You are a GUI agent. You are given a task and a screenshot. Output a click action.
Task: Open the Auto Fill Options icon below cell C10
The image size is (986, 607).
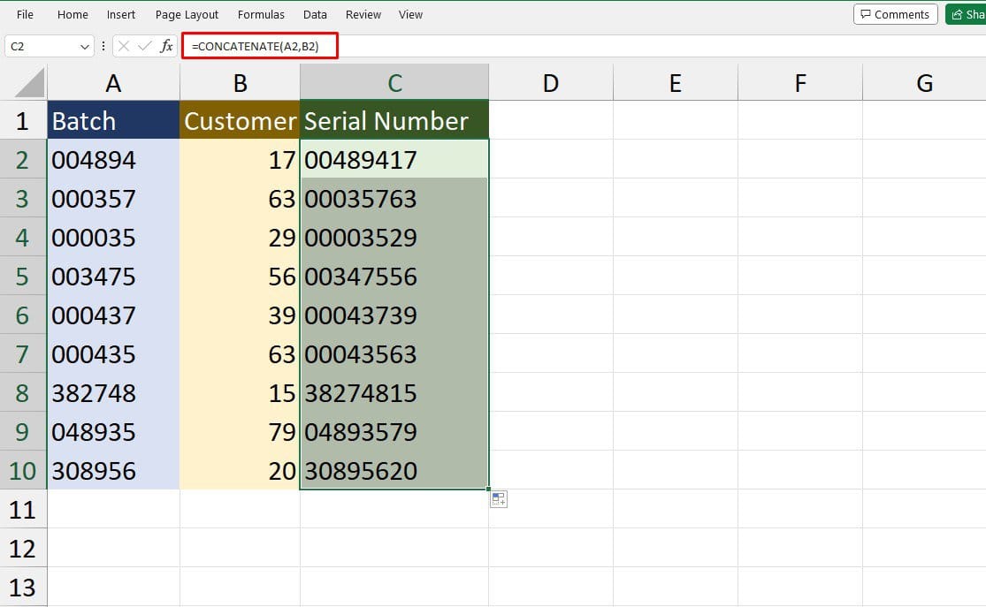(x=498, y=499)
